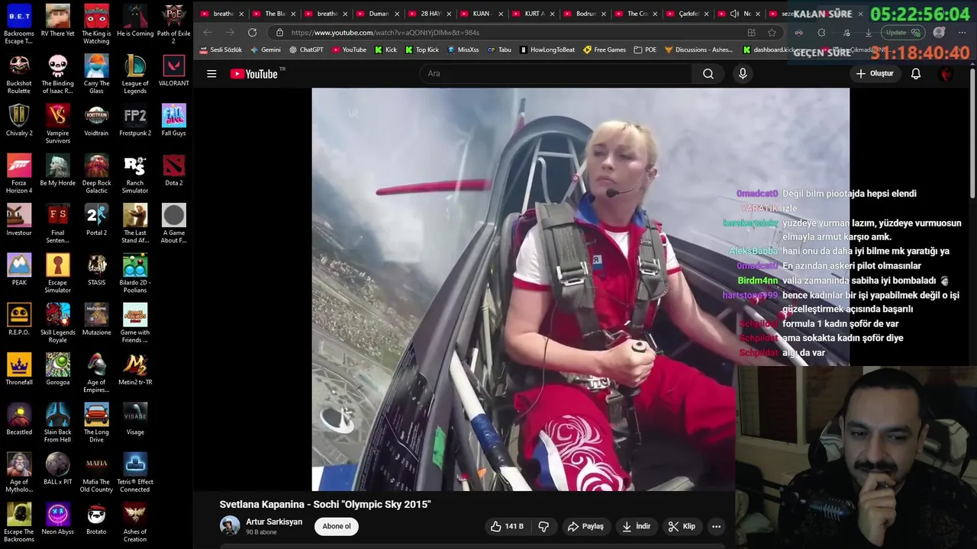Select the Forza Horizon 4 desktop icon
This screenshot has width=977, height=549.
19,174
